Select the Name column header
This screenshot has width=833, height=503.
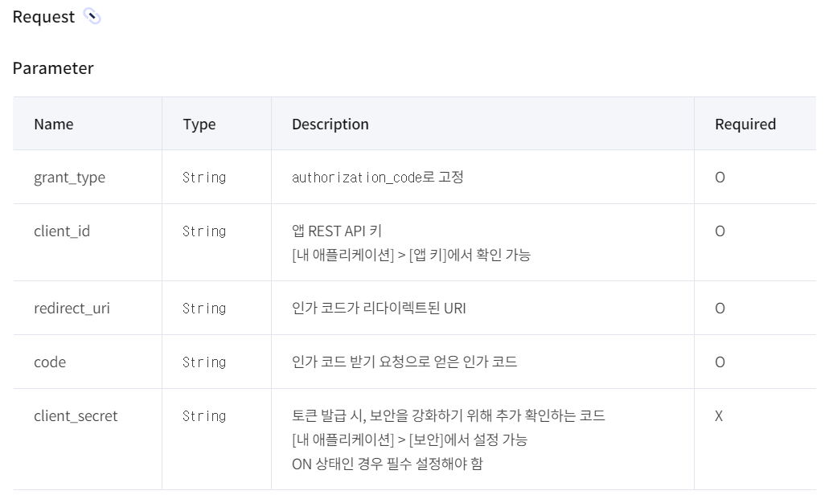54,124
